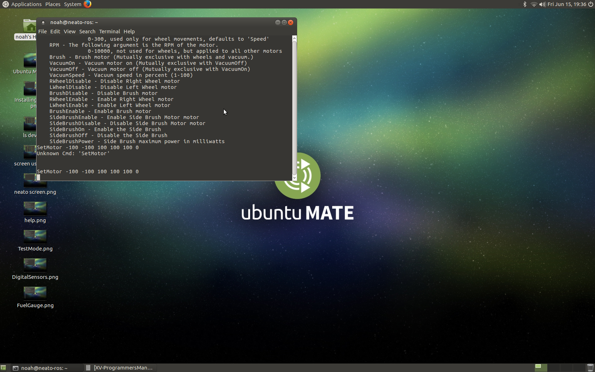Select the TestMode.png desktop file
Screen dimensions: 595x372
coord(35,241)
